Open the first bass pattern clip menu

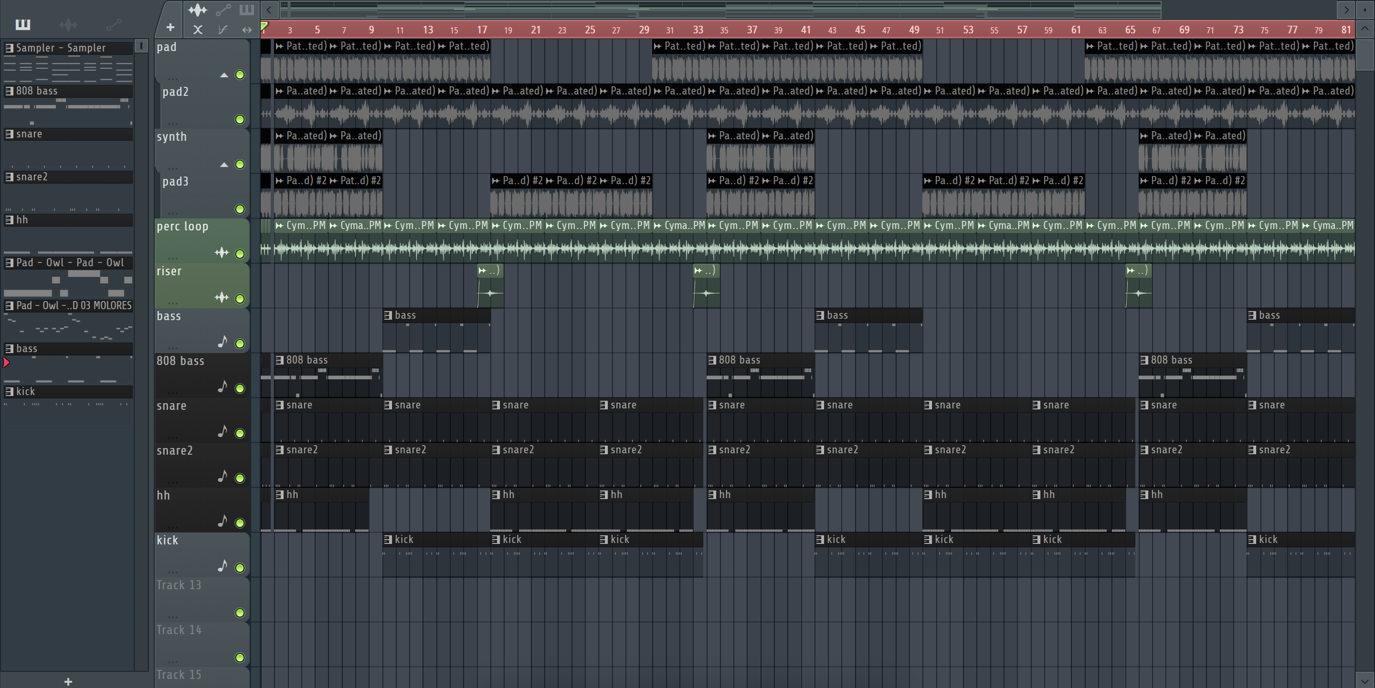[x=388, y=315]
